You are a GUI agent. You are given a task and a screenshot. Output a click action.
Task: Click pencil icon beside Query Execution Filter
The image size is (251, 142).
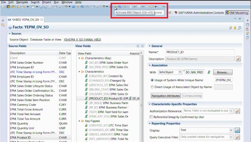(237, 137)
